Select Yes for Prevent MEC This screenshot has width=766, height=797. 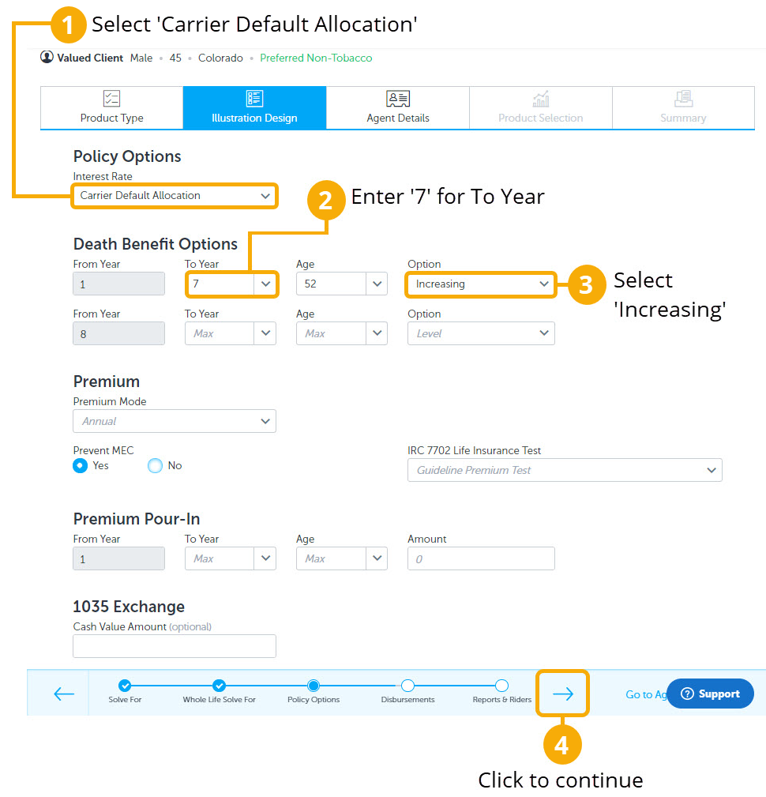[80, 466]
